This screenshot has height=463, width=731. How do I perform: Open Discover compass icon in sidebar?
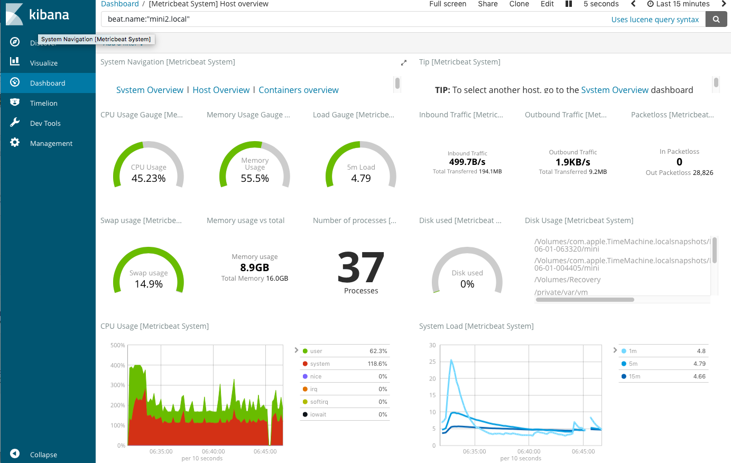click(15, 42)
